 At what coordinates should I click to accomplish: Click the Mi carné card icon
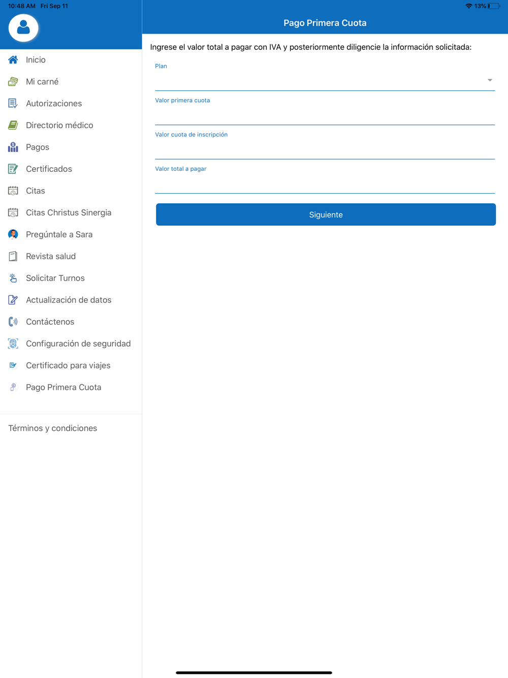pyautogui.click(x=13, y=81)
